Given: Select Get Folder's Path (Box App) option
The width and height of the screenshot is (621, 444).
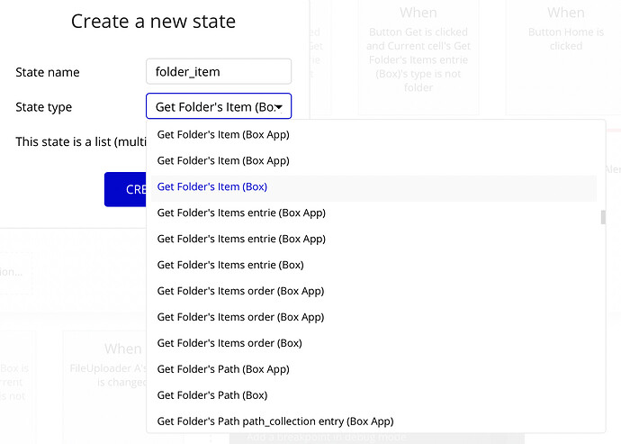Looking at the screenshot, I should coord(373,369).
